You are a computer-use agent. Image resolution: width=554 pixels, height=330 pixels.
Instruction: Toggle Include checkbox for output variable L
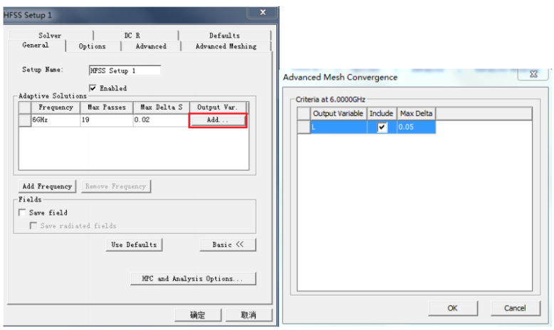coord(382,127)
